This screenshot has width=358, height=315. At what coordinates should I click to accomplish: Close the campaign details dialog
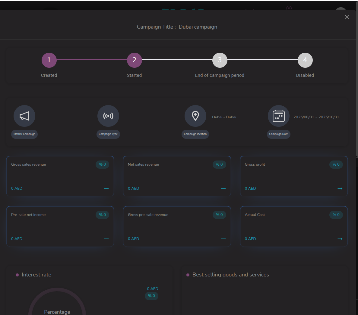pos(347,17)
